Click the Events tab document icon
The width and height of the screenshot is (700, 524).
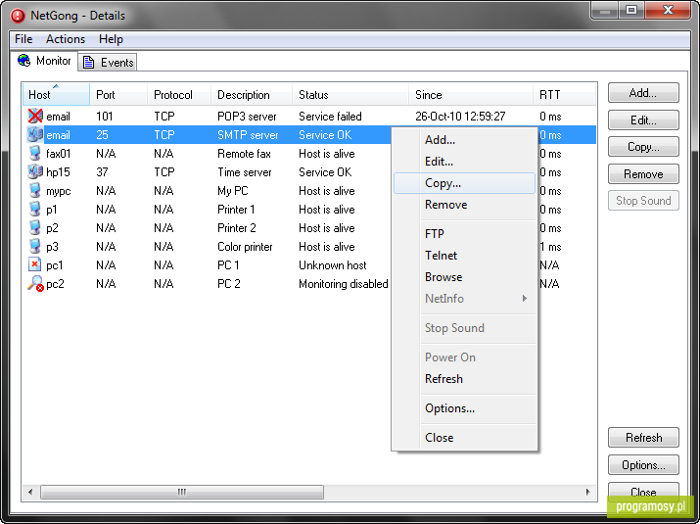tap(88, 62)
